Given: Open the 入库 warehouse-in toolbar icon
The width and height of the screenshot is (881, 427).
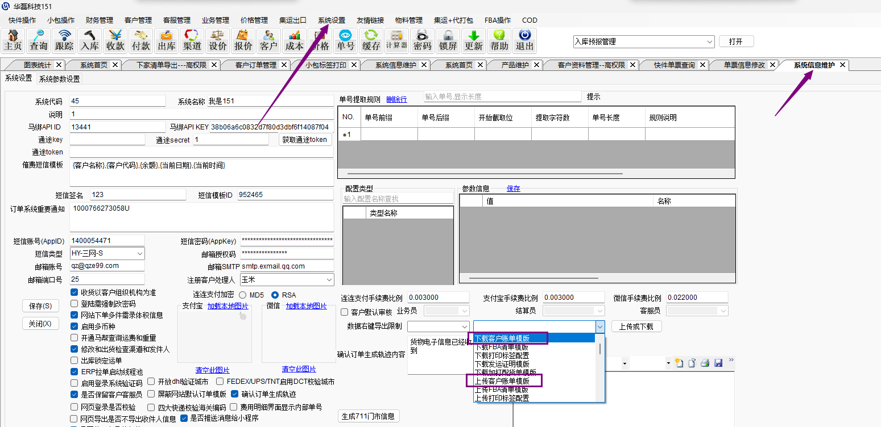Looking at the screenshot, I should tap(90, 40).
